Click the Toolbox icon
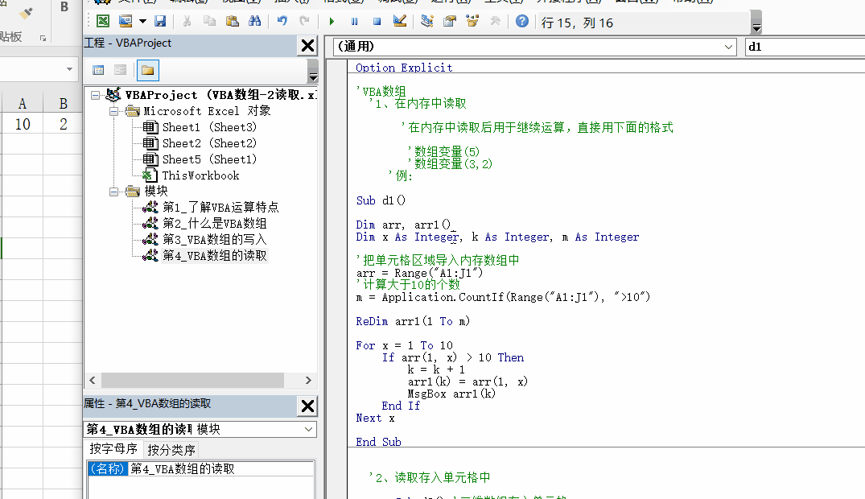The height and width of the screenshot is (499, 865). [x=495, y=22]
